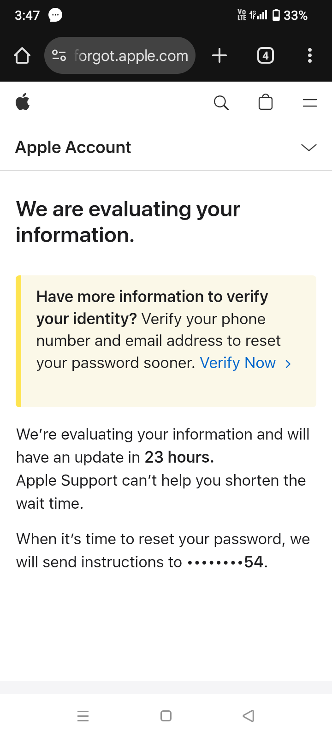This screenshot has height=738, width=332.
Task: Open browser three-dot overflow menu
Action: pyautogui.click(x=310, y=56)
